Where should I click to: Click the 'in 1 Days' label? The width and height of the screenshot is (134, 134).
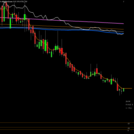coord(129,108)
